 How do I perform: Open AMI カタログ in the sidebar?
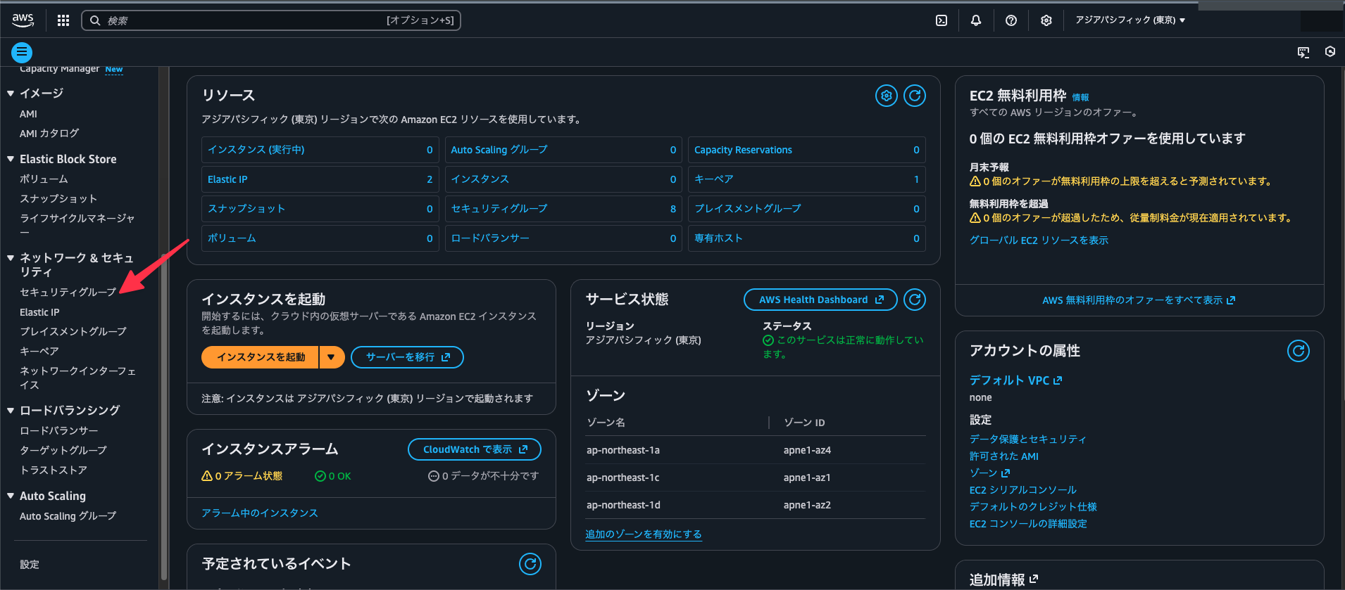pos(49,133)
